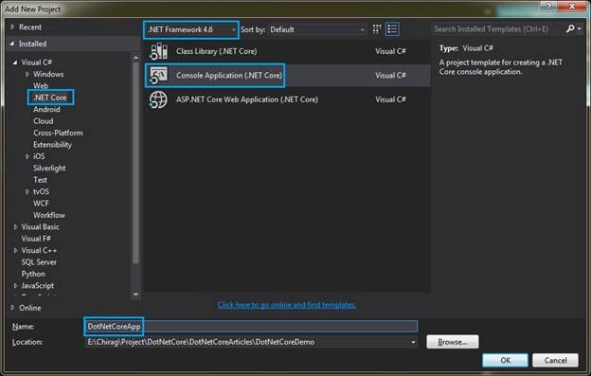Select the Visual F# node
Screen dimensions: 591x376
coord(36,239)
